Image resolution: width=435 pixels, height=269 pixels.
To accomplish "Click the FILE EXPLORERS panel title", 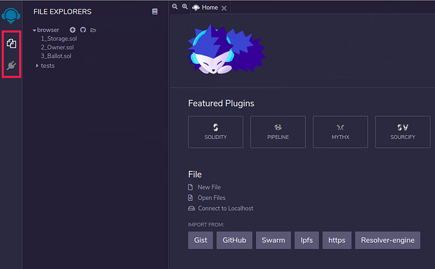I will tap(62, 12).
